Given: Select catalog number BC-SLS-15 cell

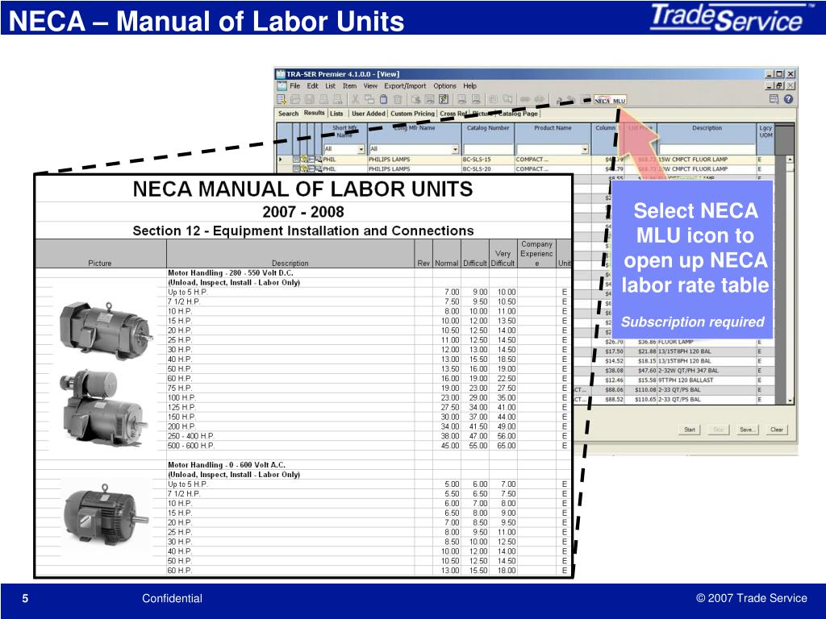Looking at the screenshot, I should click(x=488, y=160).
